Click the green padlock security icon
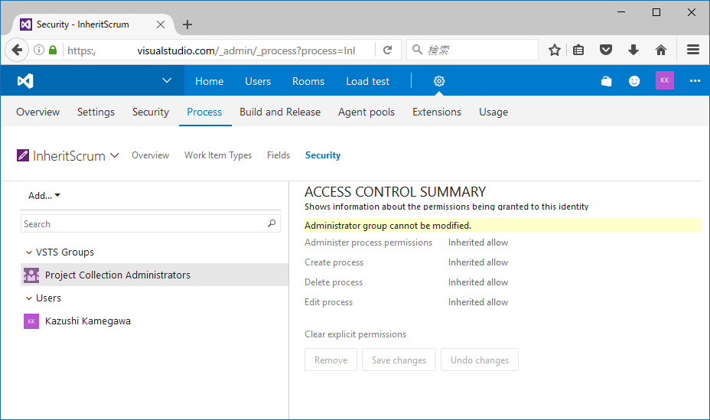Viewport: 710px width, 420px height. [53, 50]
